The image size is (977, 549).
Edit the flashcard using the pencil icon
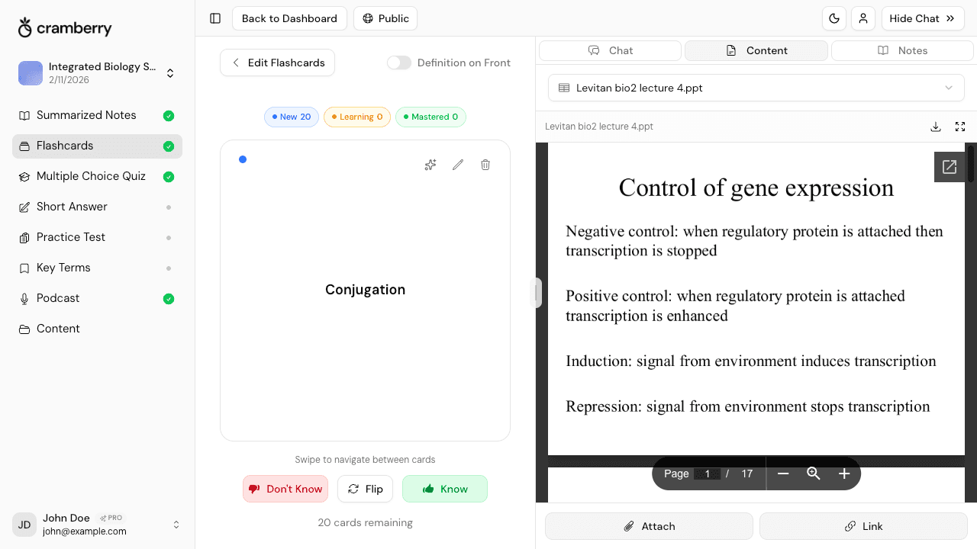458,165
